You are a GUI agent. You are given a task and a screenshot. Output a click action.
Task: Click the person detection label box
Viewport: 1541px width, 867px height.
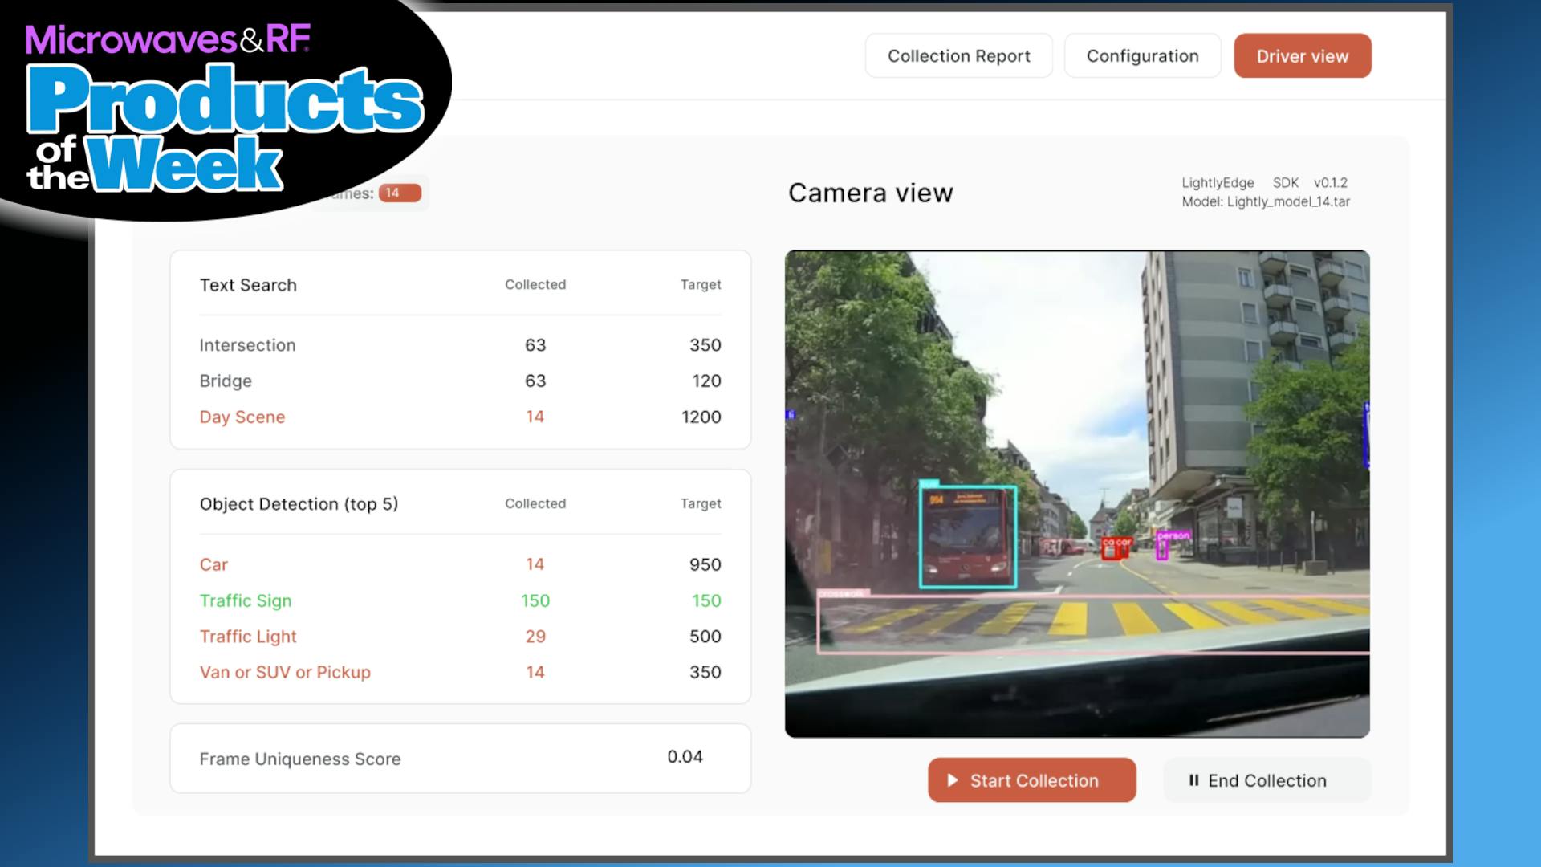pos(1173,536)
